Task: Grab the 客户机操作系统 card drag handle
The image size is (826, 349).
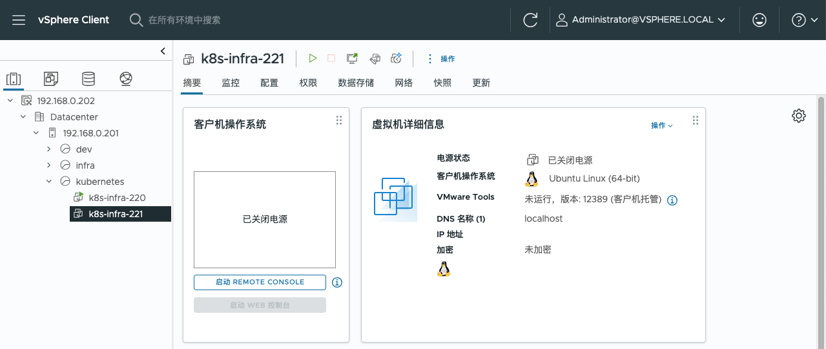Action: tap(339, 120)
